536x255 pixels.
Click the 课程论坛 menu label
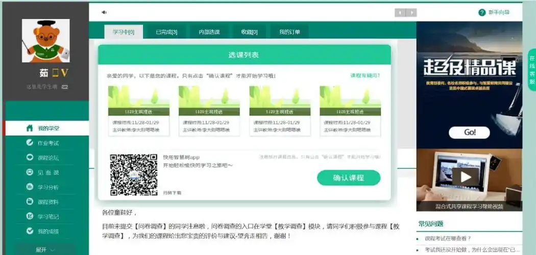(48, 158)
